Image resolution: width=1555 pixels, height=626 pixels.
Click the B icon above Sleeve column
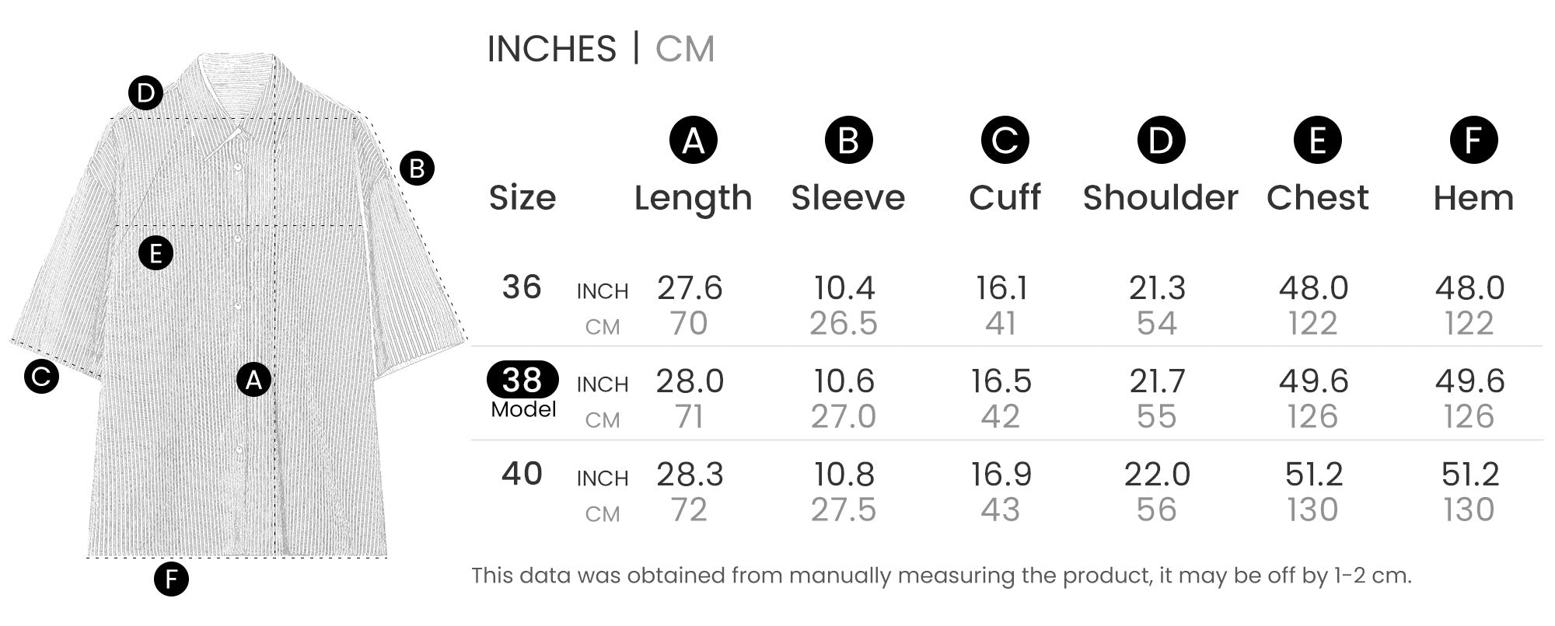point(848,141)
